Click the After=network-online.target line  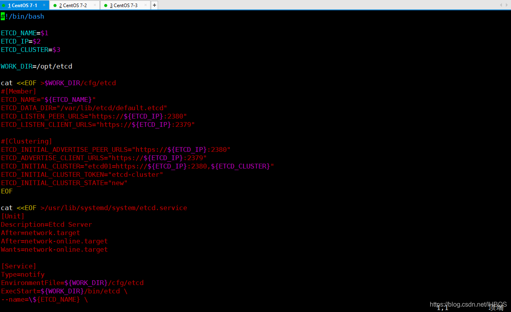54,241
